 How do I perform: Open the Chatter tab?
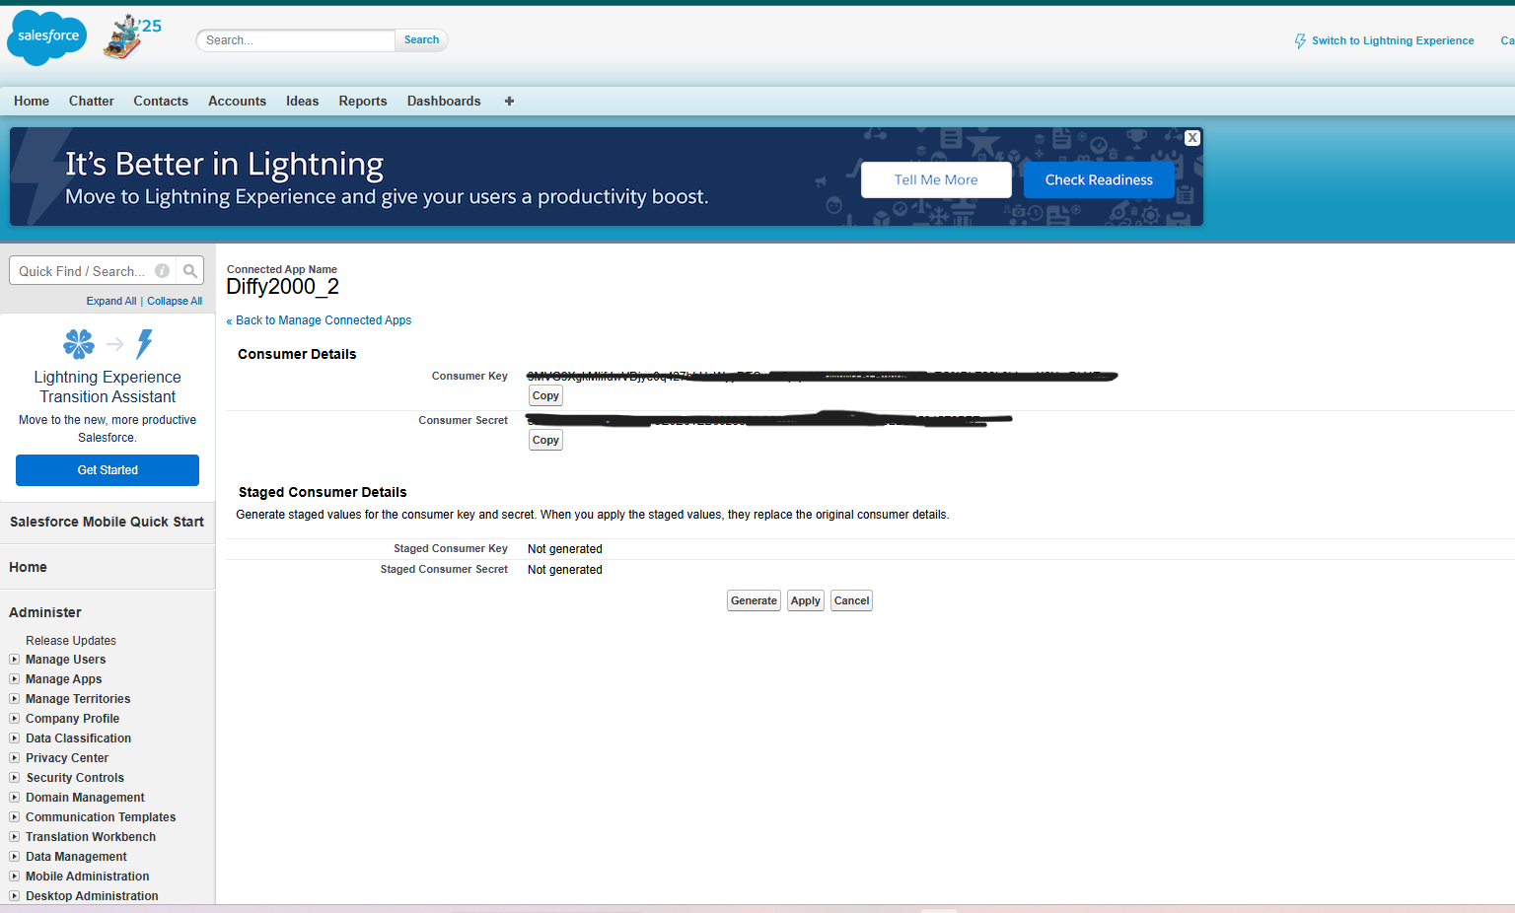(x=92, y=101)
